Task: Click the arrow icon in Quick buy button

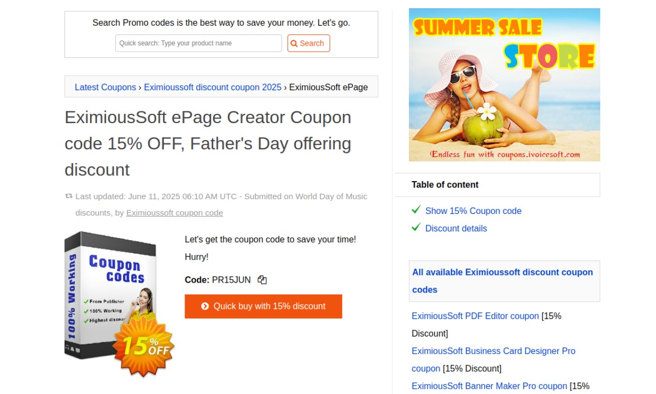Action: (x=205, y=306)
